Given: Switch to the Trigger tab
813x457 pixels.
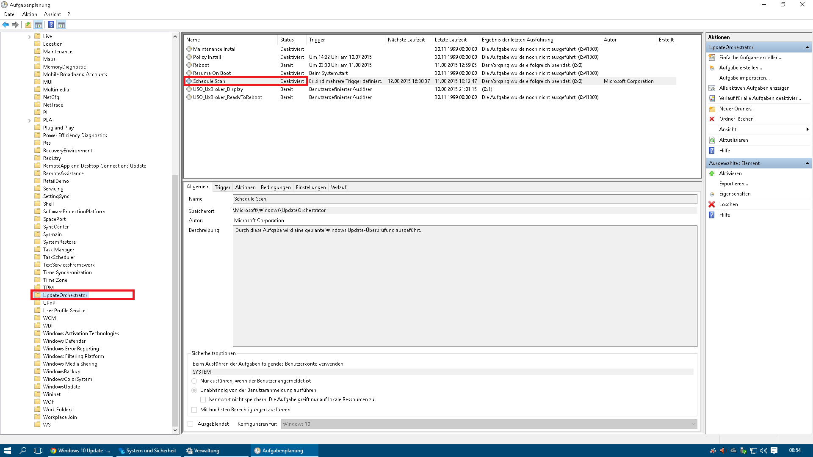Looking at the screenshot, I should coord(222,187).
